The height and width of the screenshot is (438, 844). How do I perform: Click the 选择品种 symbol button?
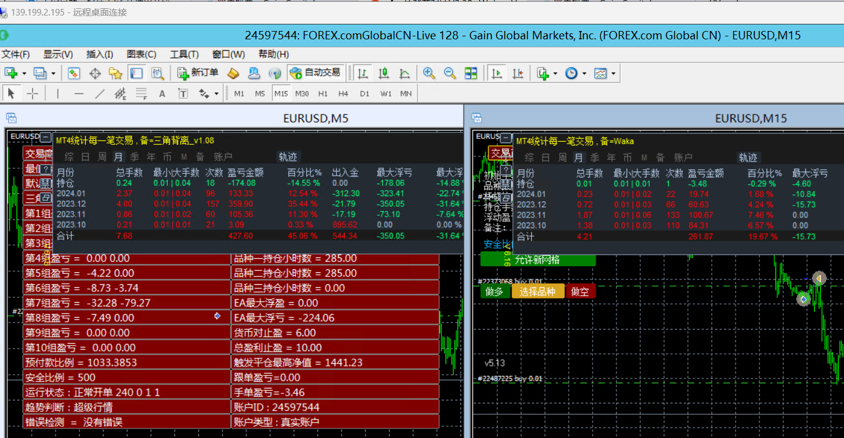click(538, 291)
